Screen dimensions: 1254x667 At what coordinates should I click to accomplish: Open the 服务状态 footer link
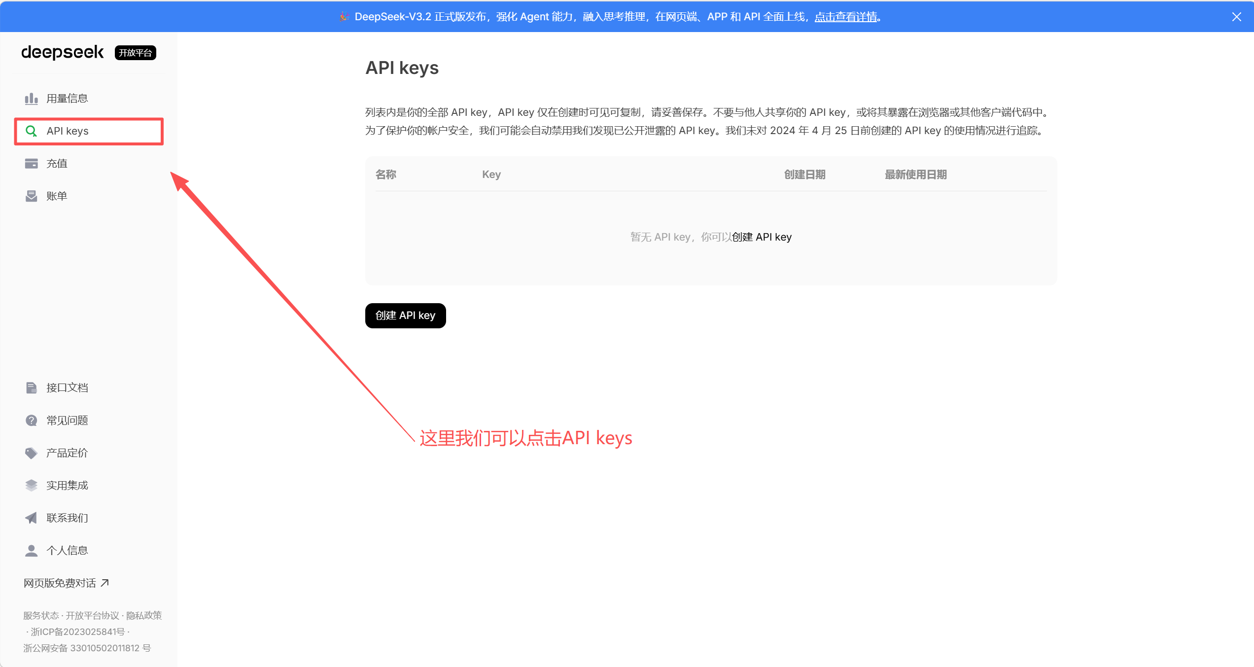pyautogui.click(x=41, y=616)
